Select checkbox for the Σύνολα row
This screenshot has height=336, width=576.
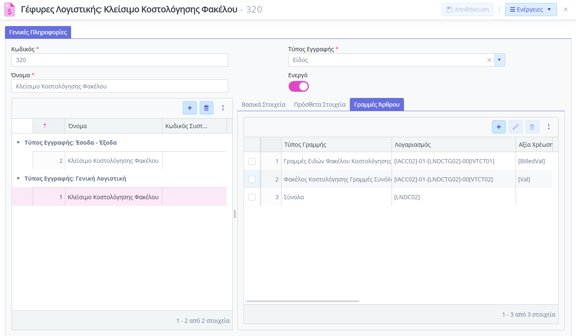[x=252, y=197]
